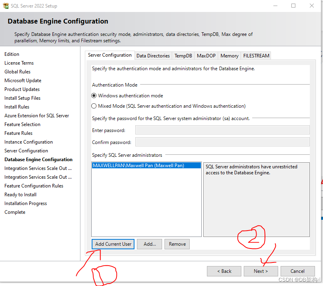Image resolution: width=323 pixels, height=286 pixels.
Task: Select Mixed Mode authentication
Action: [x=94, y=106]
